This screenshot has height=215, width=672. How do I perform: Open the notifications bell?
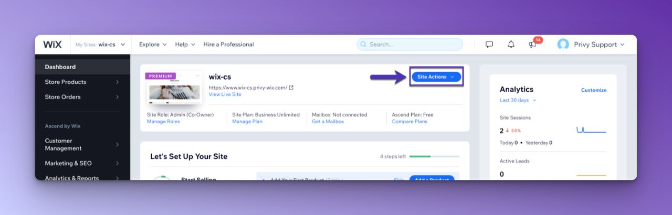click(511, 45)
